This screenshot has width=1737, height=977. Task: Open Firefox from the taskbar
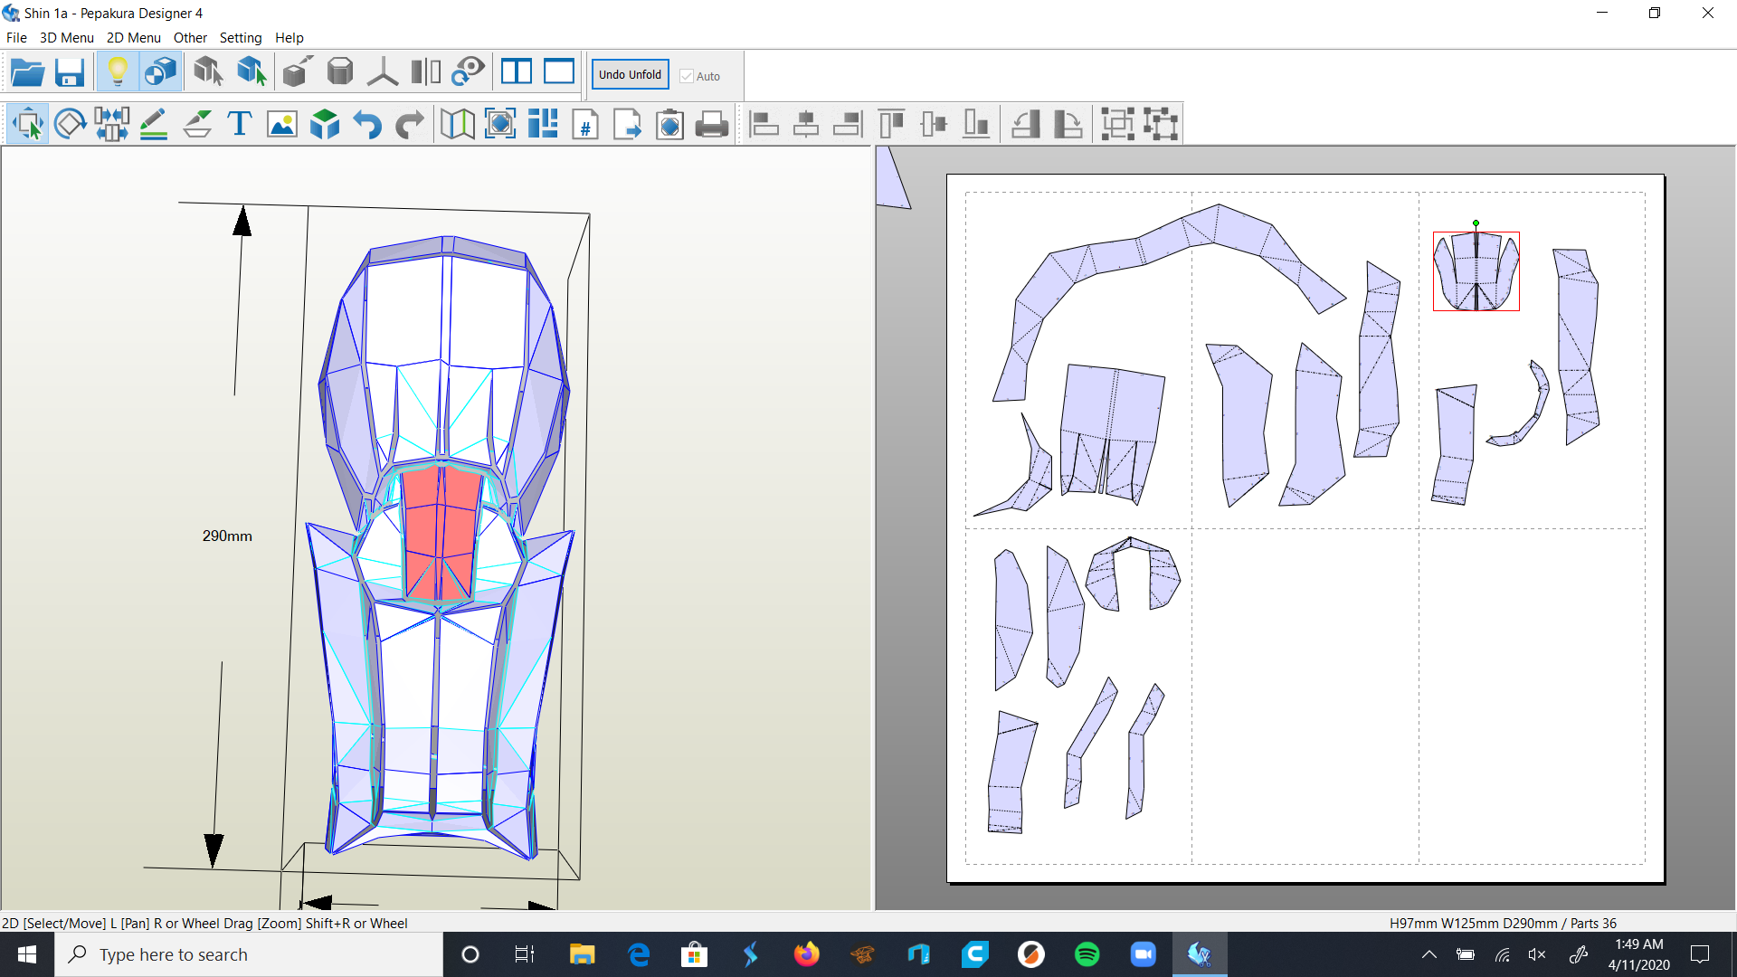[x=806, y=954]
